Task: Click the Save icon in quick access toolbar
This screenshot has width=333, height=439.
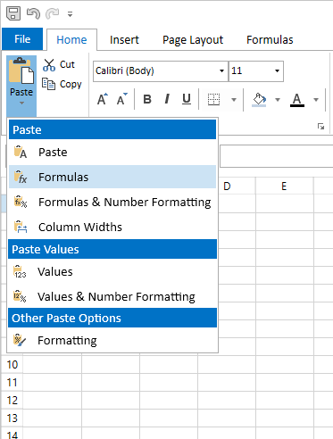Action: (x=13, y=13)
